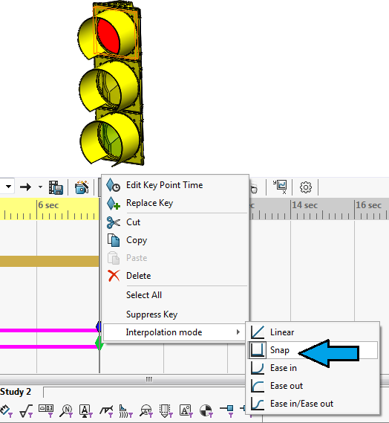Select Cut in the context menu
Screen dimensions: 389x423
coord(175,222)
